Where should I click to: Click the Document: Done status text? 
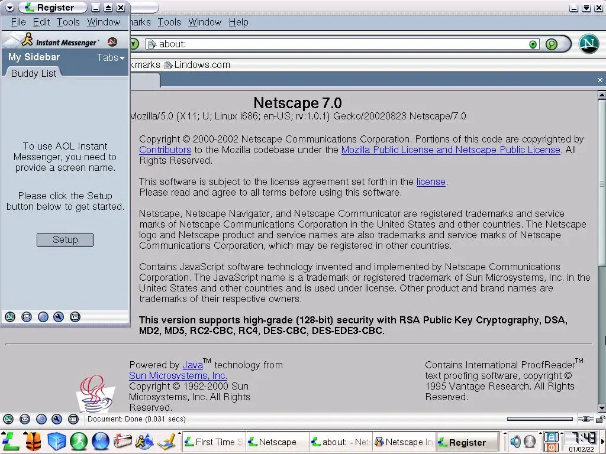[x=137, y=419]
